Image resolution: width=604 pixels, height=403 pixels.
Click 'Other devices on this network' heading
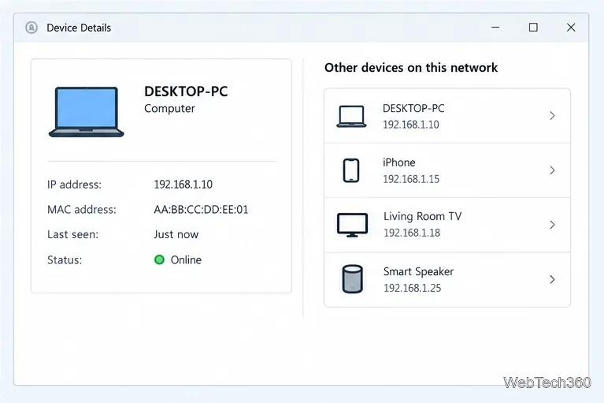point(411,68)
